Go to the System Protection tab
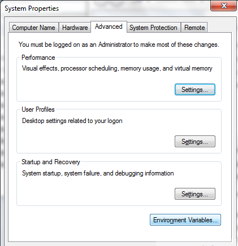 tap(153, 28)
